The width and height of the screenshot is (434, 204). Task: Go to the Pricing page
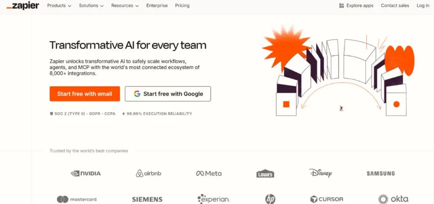pos(182,5)
